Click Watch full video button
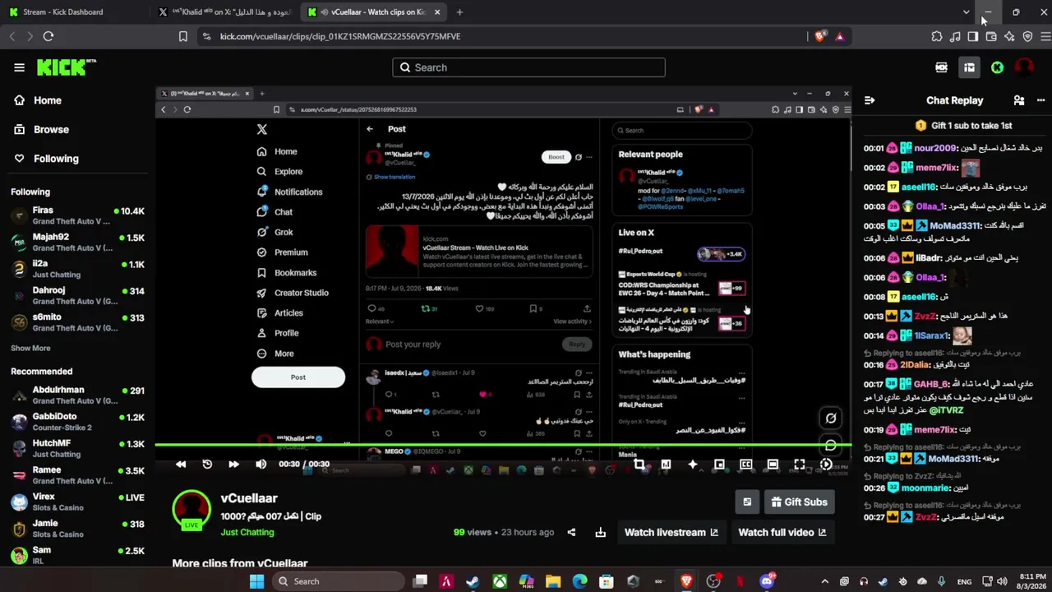The image size is (1052, 592). (x=782, y=533)
